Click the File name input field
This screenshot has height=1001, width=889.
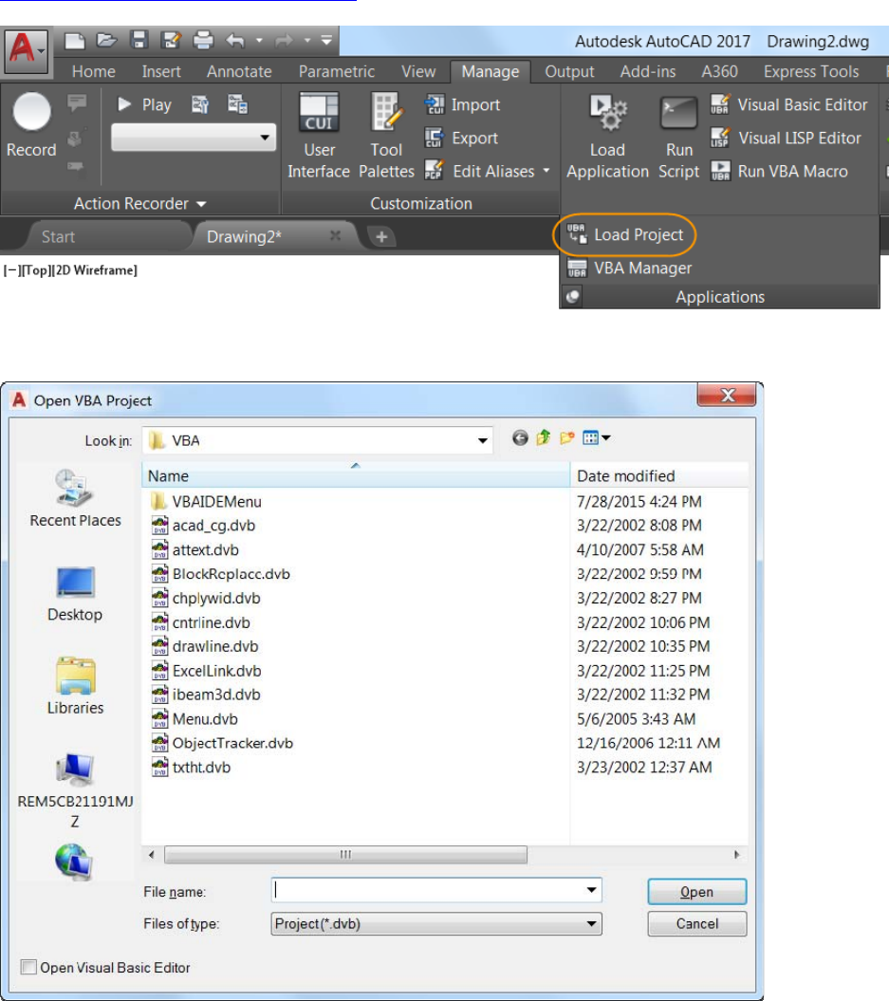(x=435, y=890)
